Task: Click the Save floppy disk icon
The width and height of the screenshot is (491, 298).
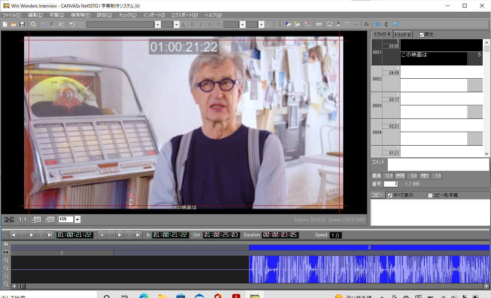Action: [22, 24]
